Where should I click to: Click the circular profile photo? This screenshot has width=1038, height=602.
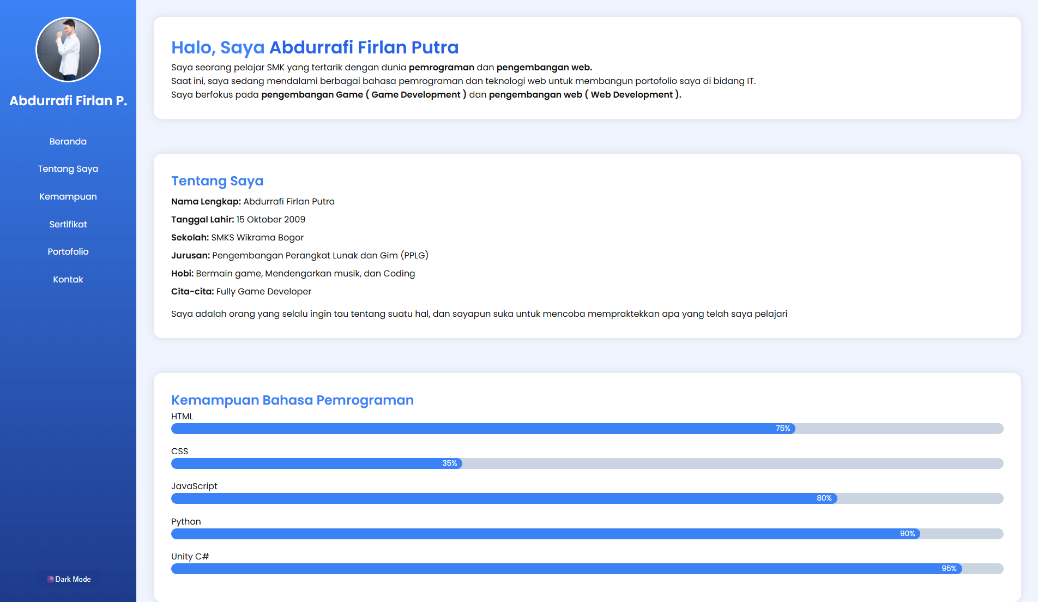tap(68, 49)
